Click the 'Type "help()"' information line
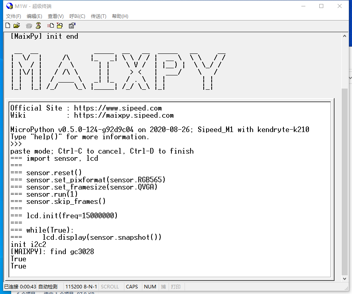 pyautogui.click(x=80, y=137)
